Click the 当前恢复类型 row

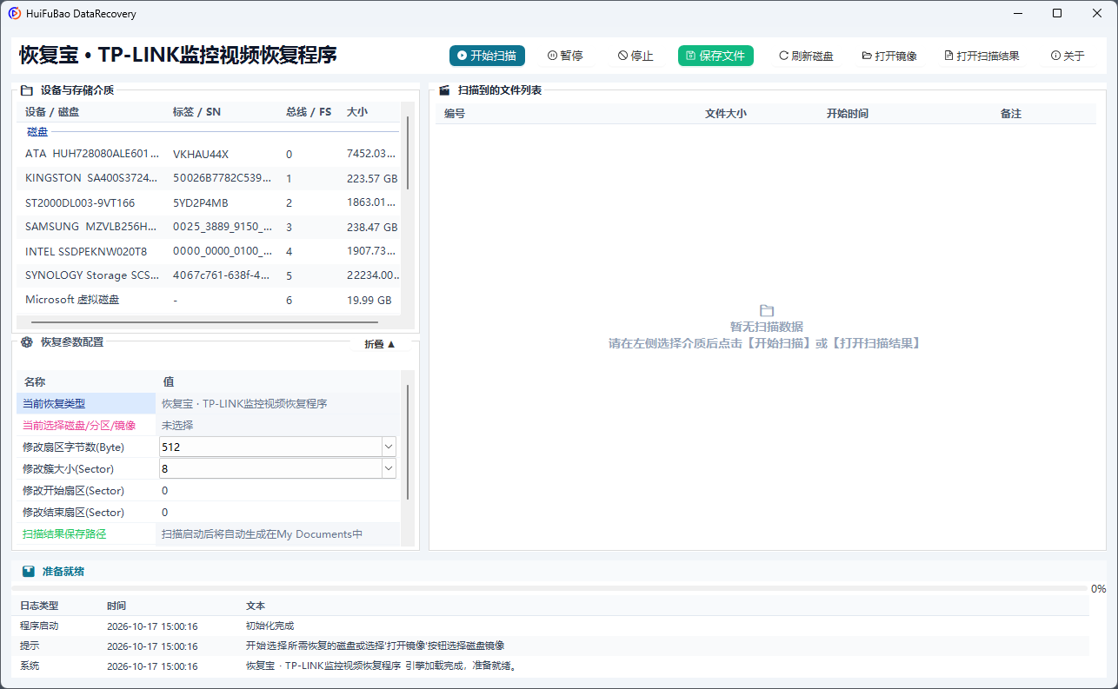(209, 403)
